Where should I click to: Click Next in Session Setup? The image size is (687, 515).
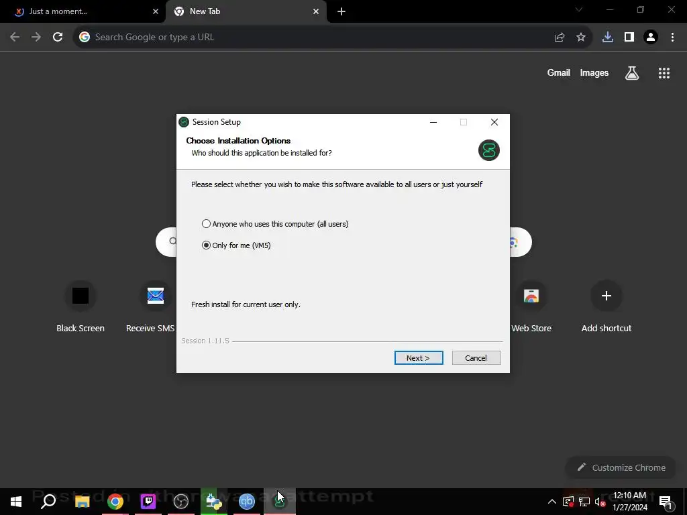point(419,358)
